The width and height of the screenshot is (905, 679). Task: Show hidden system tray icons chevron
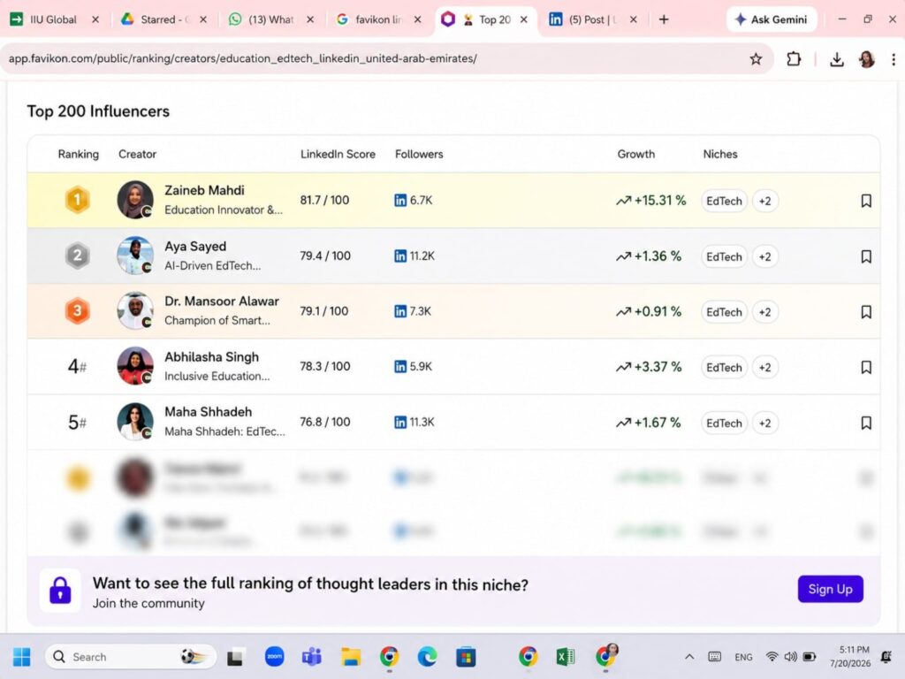pyautogui.click(x=689, y=657)
